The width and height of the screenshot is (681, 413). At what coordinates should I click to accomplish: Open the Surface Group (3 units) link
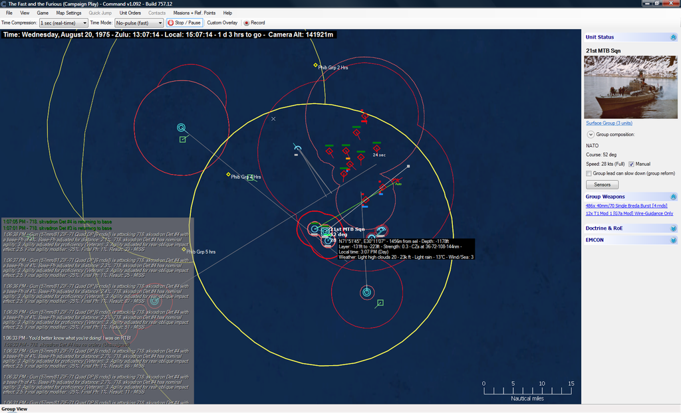tap(609, 124)
